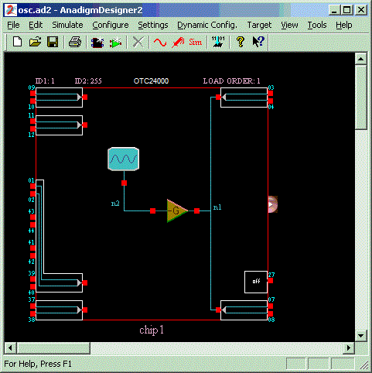
Task: Insert a new chip
Action: point(97,42)
